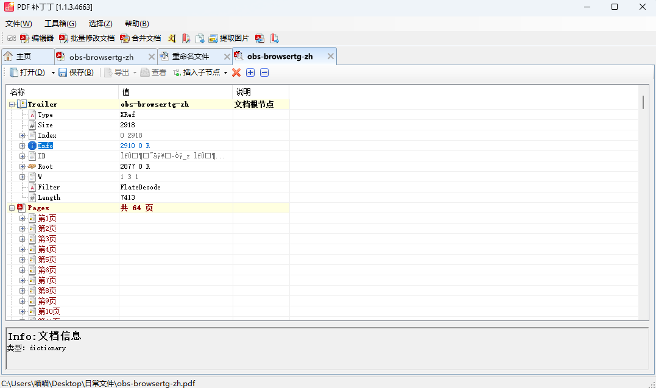Click the 保存 save button

[x=76, y=72]
